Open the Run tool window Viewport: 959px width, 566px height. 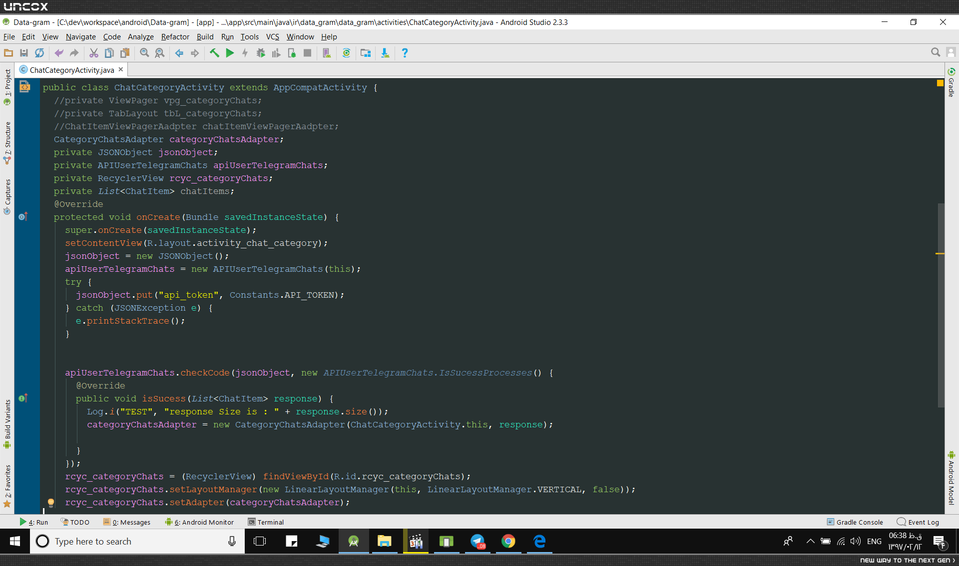[x=33, y=522]
